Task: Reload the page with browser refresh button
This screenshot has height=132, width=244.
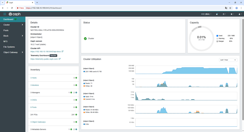Action: [x=12, y=8]
